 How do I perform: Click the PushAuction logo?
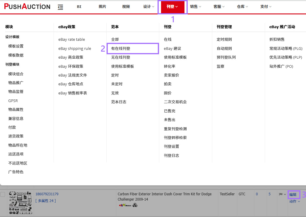click(x=27, y=6)
